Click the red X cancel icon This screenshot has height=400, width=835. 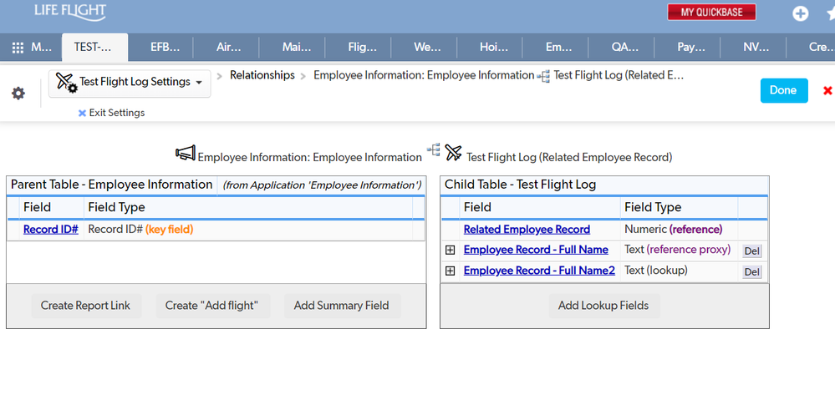pos(827,90)
